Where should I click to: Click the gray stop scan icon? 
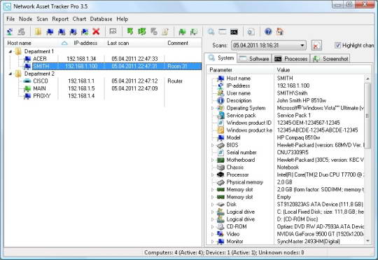[153, 32]
